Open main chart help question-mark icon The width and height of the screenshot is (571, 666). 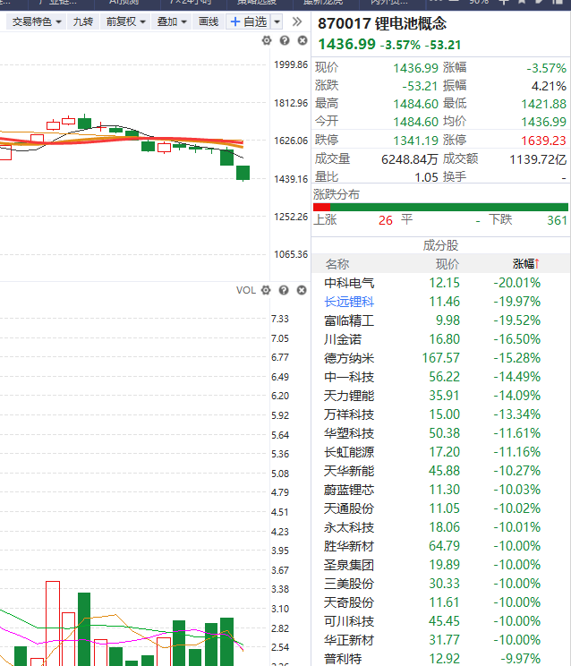(x=285, y=41)
